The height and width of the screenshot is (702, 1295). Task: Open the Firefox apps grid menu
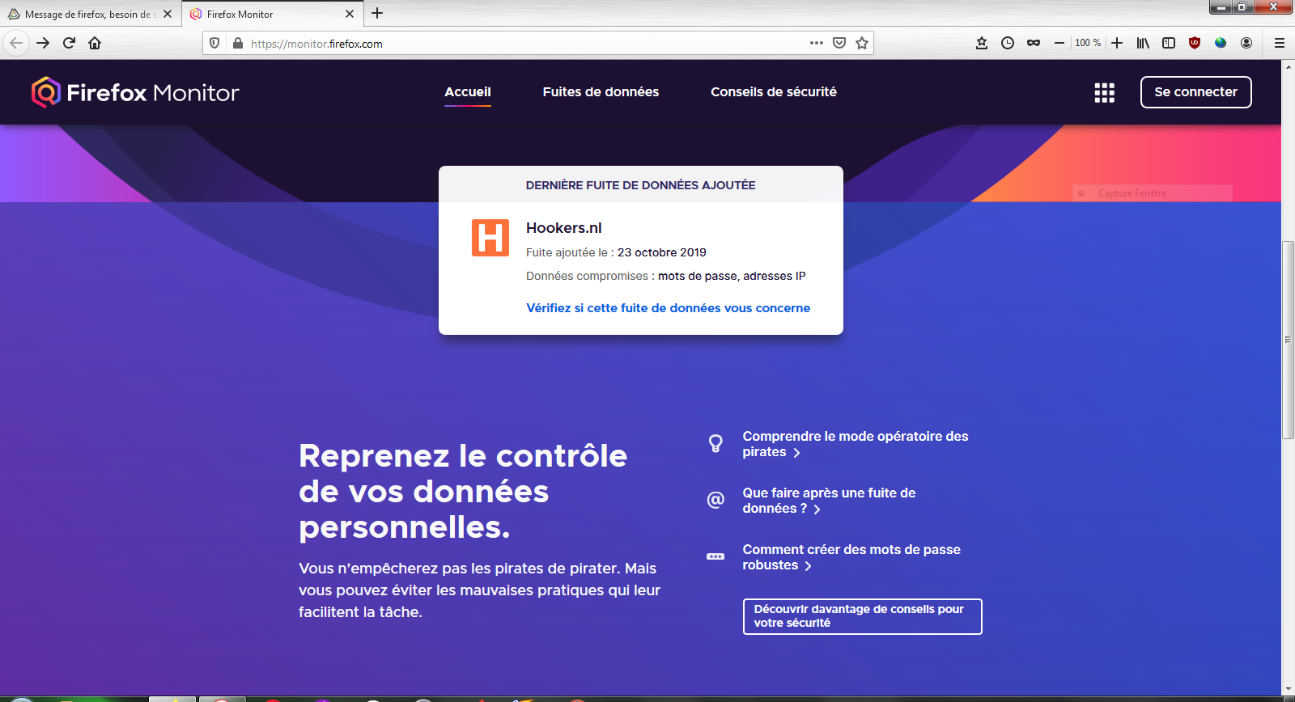click(1104, 92)
